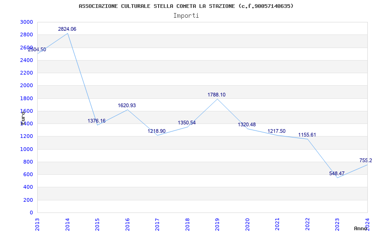Image resolution: width=372 pixels, height=233 pixels.
Task: Click the 2017 x-axis year label
Action: [x=157, y=225]
